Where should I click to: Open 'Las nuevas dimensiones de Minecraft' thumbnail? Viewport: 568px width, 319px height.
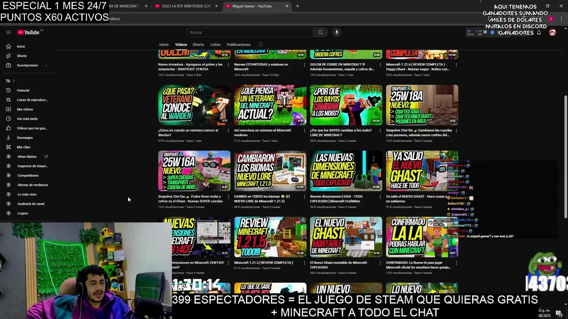[x=346, y=171]
